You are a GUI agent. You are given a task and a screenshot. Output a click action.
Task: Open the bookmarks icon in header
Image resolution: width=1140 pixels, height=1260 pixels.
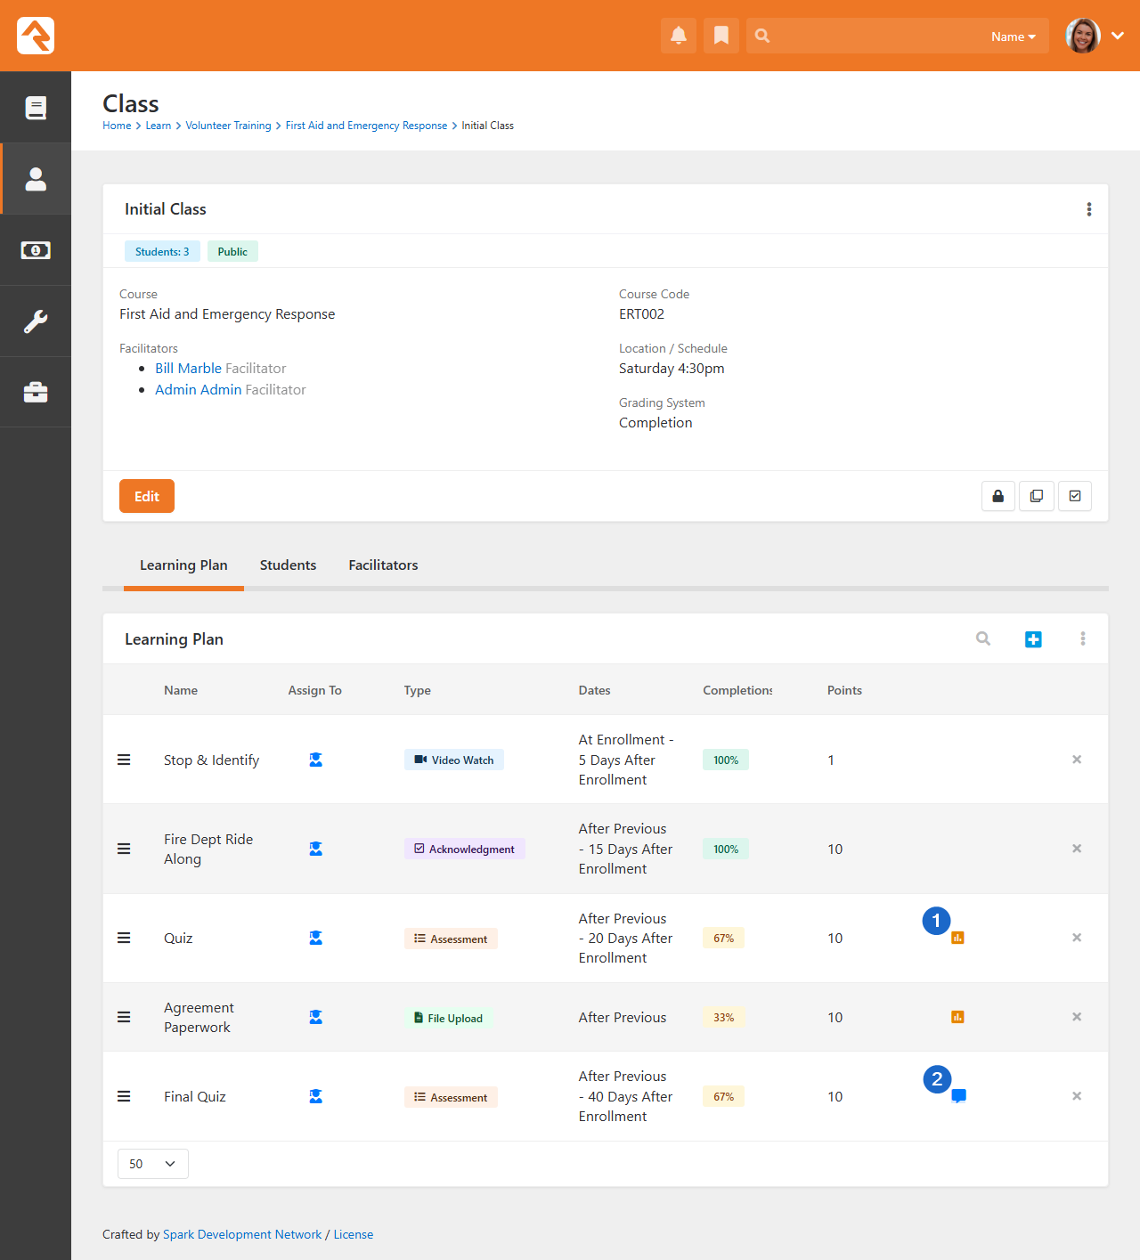[721, 36]
